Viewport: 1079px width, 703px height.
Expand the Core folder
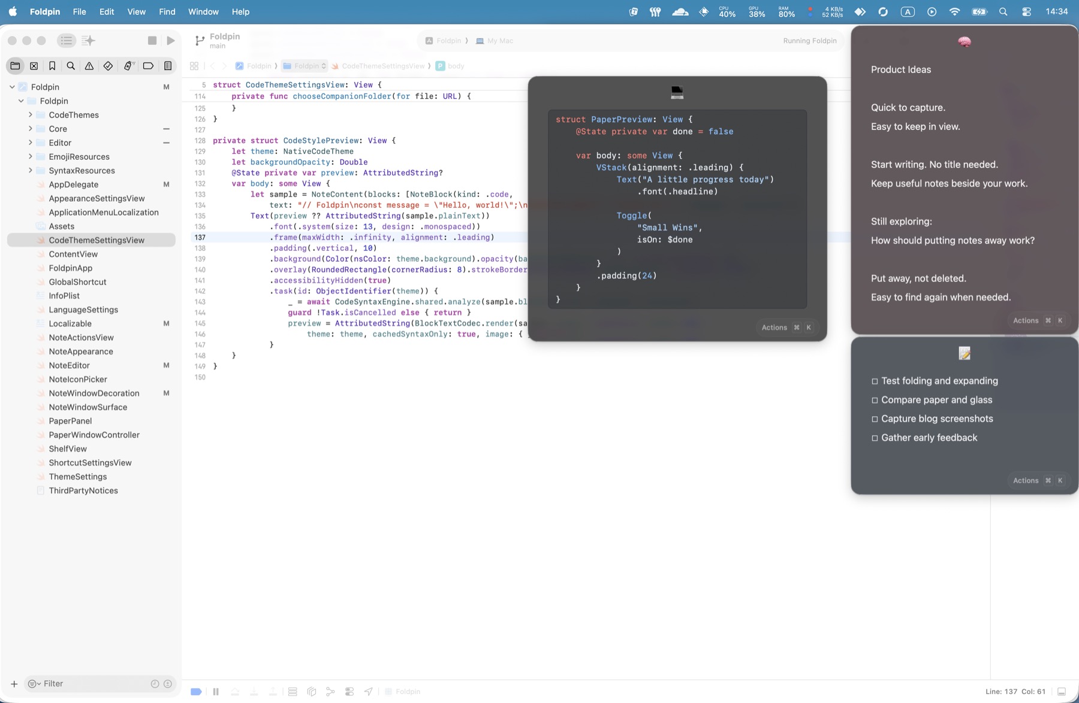coord(31,129)
